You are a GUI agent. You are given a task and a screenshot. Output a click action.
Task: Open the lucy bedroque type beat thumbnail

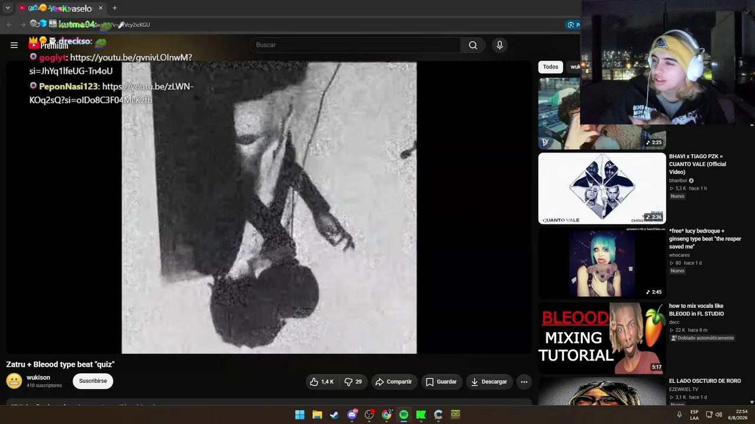(x=602, y=263)
